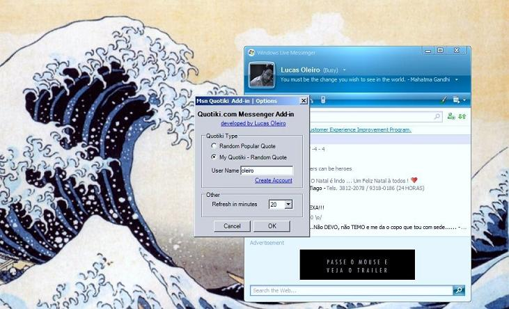Open the Show menu icon in Messenger

[x=456, y=100]
